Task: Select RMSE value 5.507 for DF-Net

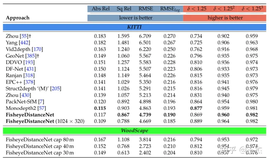Action: tap(145, 69)
